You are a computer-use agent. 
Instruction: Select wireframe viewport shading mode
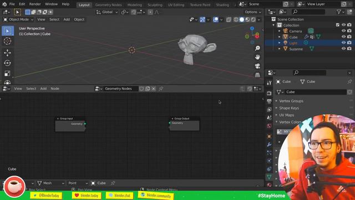click(x=236, y=19)
